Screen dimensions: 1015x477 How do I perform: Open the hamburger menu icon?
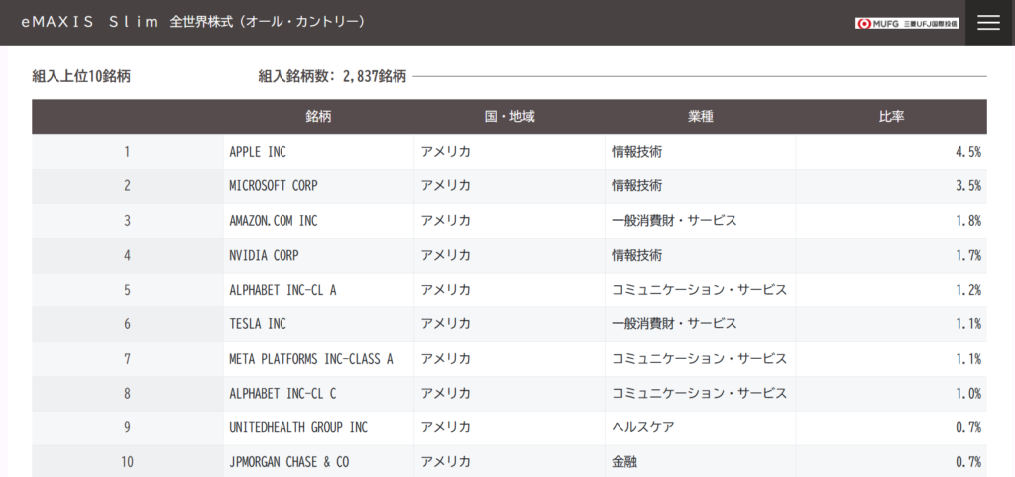click(x=988, y=23)
